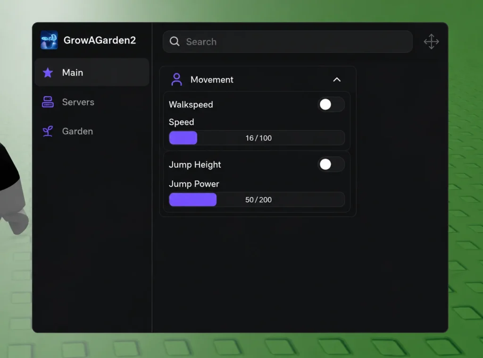Click the Garden sprout icon
The height and width of the screenshot is (358, 483).
[x=48, y=131]
